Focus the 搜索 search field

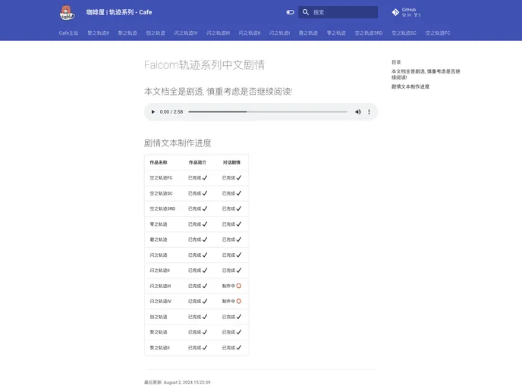coord(338,12)
